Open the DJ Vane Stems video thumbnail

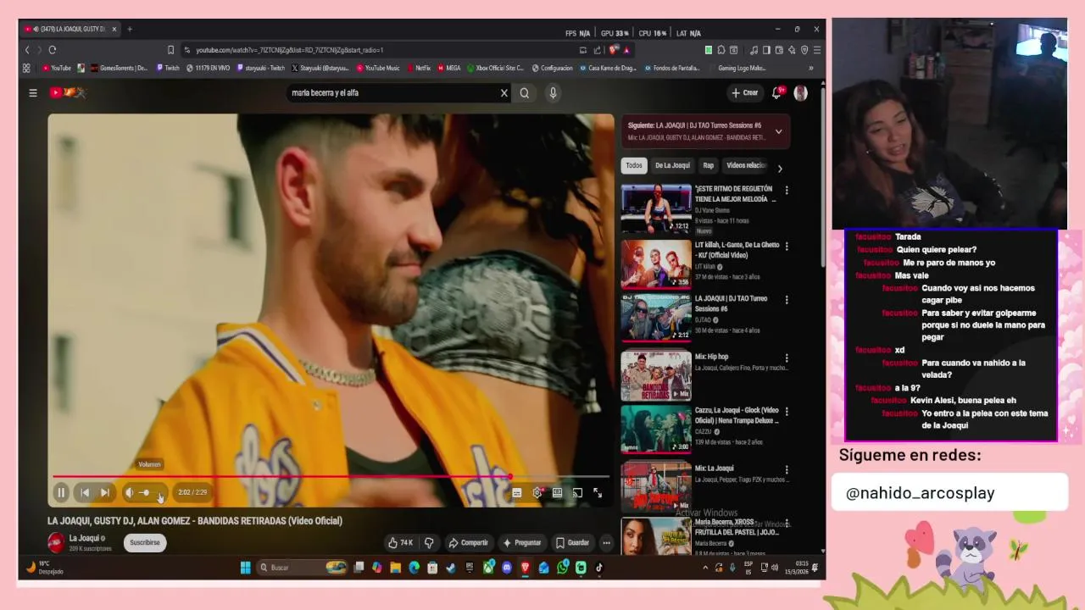coord(656,208)
